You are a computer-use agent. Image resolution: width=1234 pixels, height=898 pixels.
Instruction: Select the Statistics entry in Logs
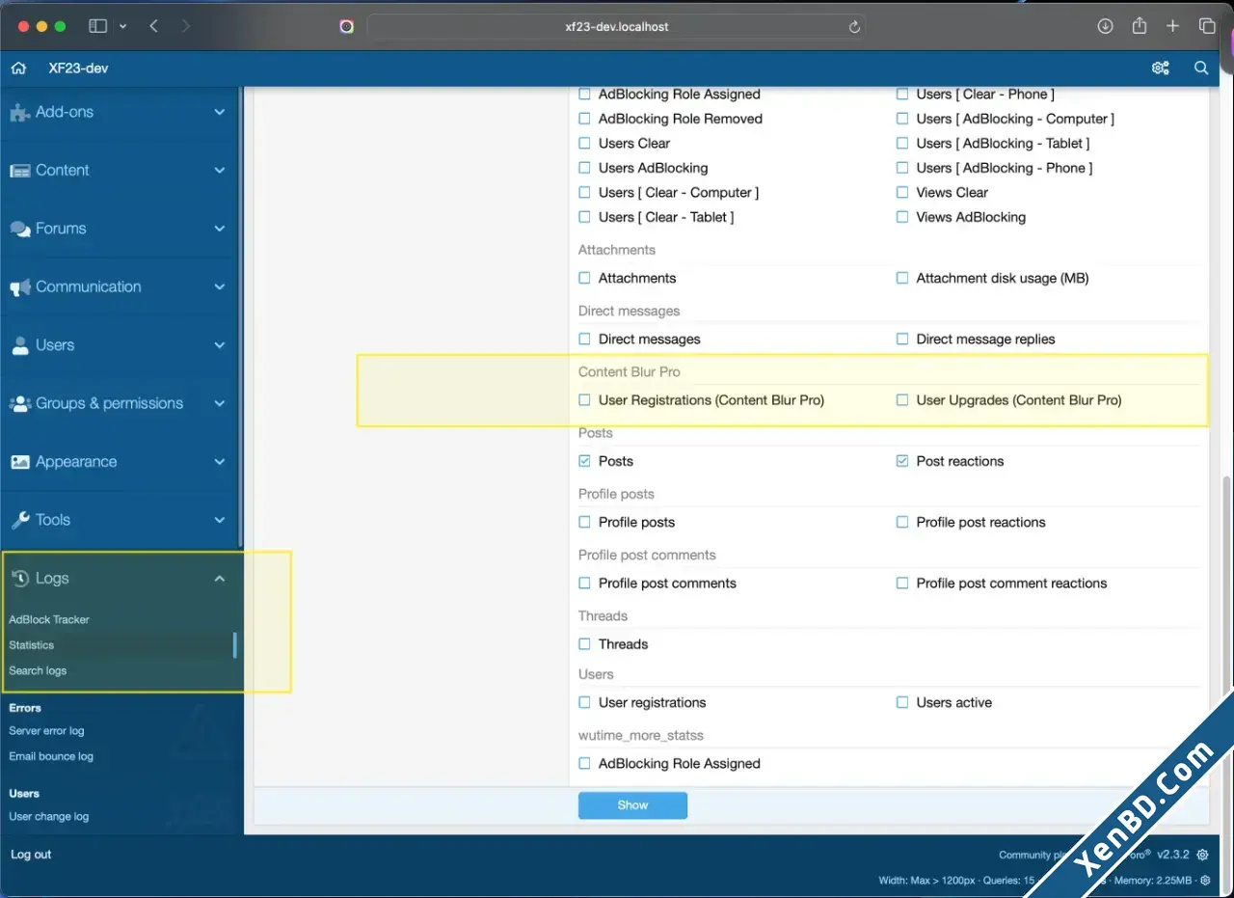pos(32,644)
